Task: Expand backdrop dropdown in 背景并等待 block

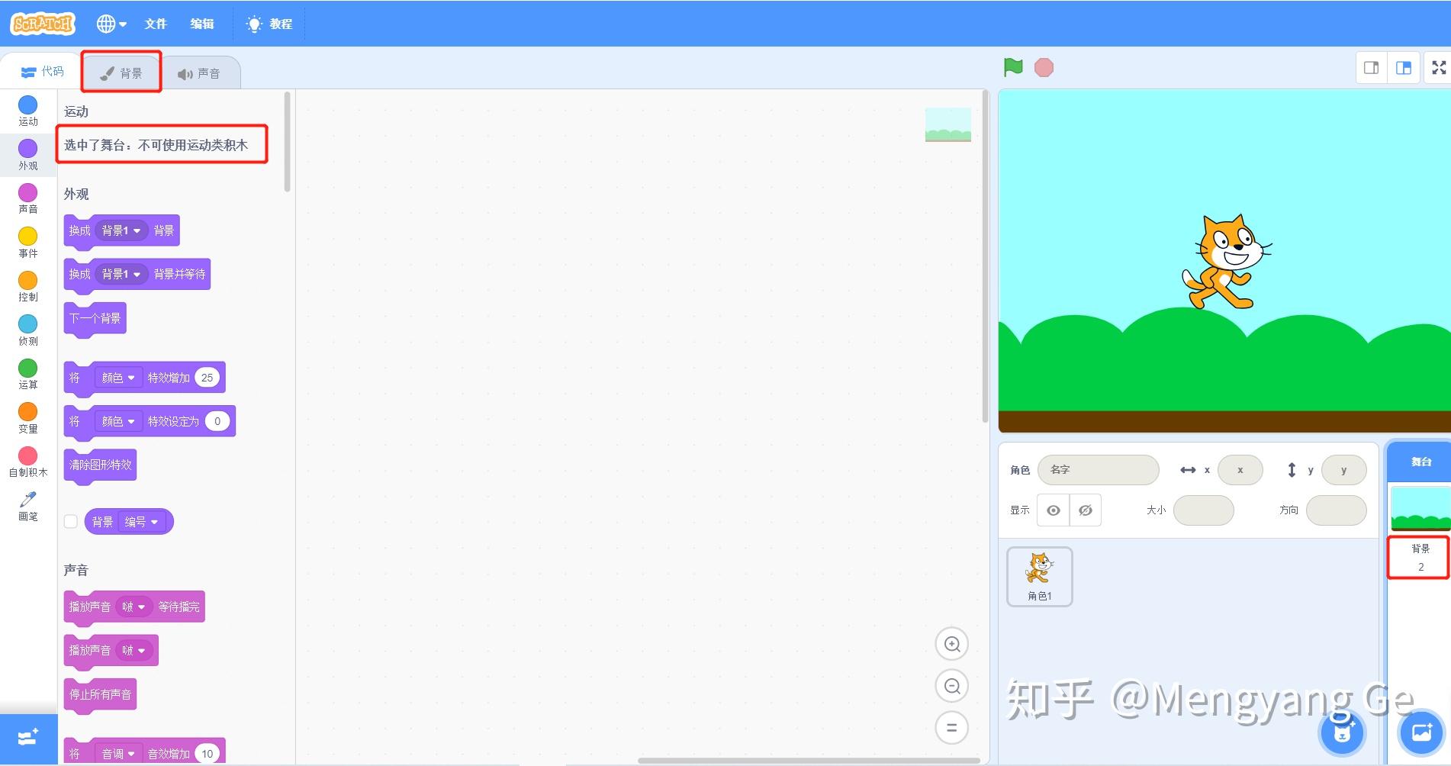Action: click(x=121, y=274)
